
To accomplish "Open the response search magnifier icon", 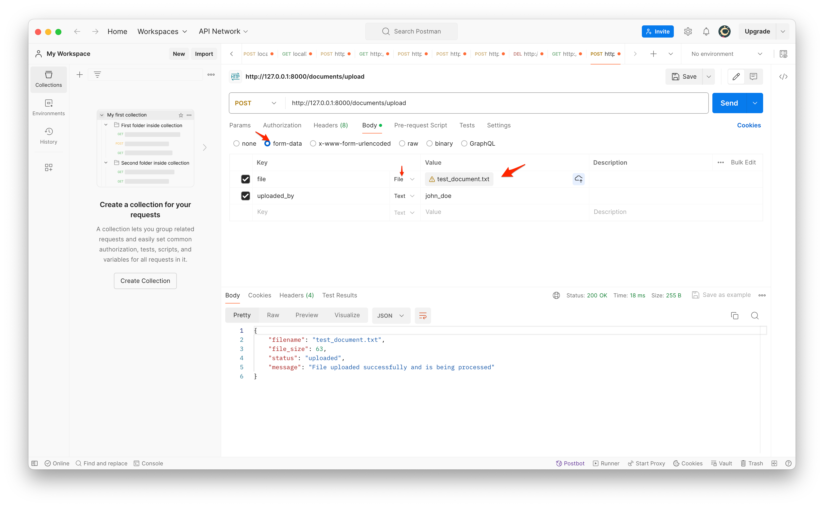I will click(x=754, y=315).
